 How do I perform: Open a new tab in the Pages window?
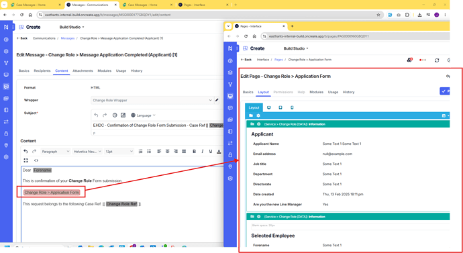coord(293,26)
